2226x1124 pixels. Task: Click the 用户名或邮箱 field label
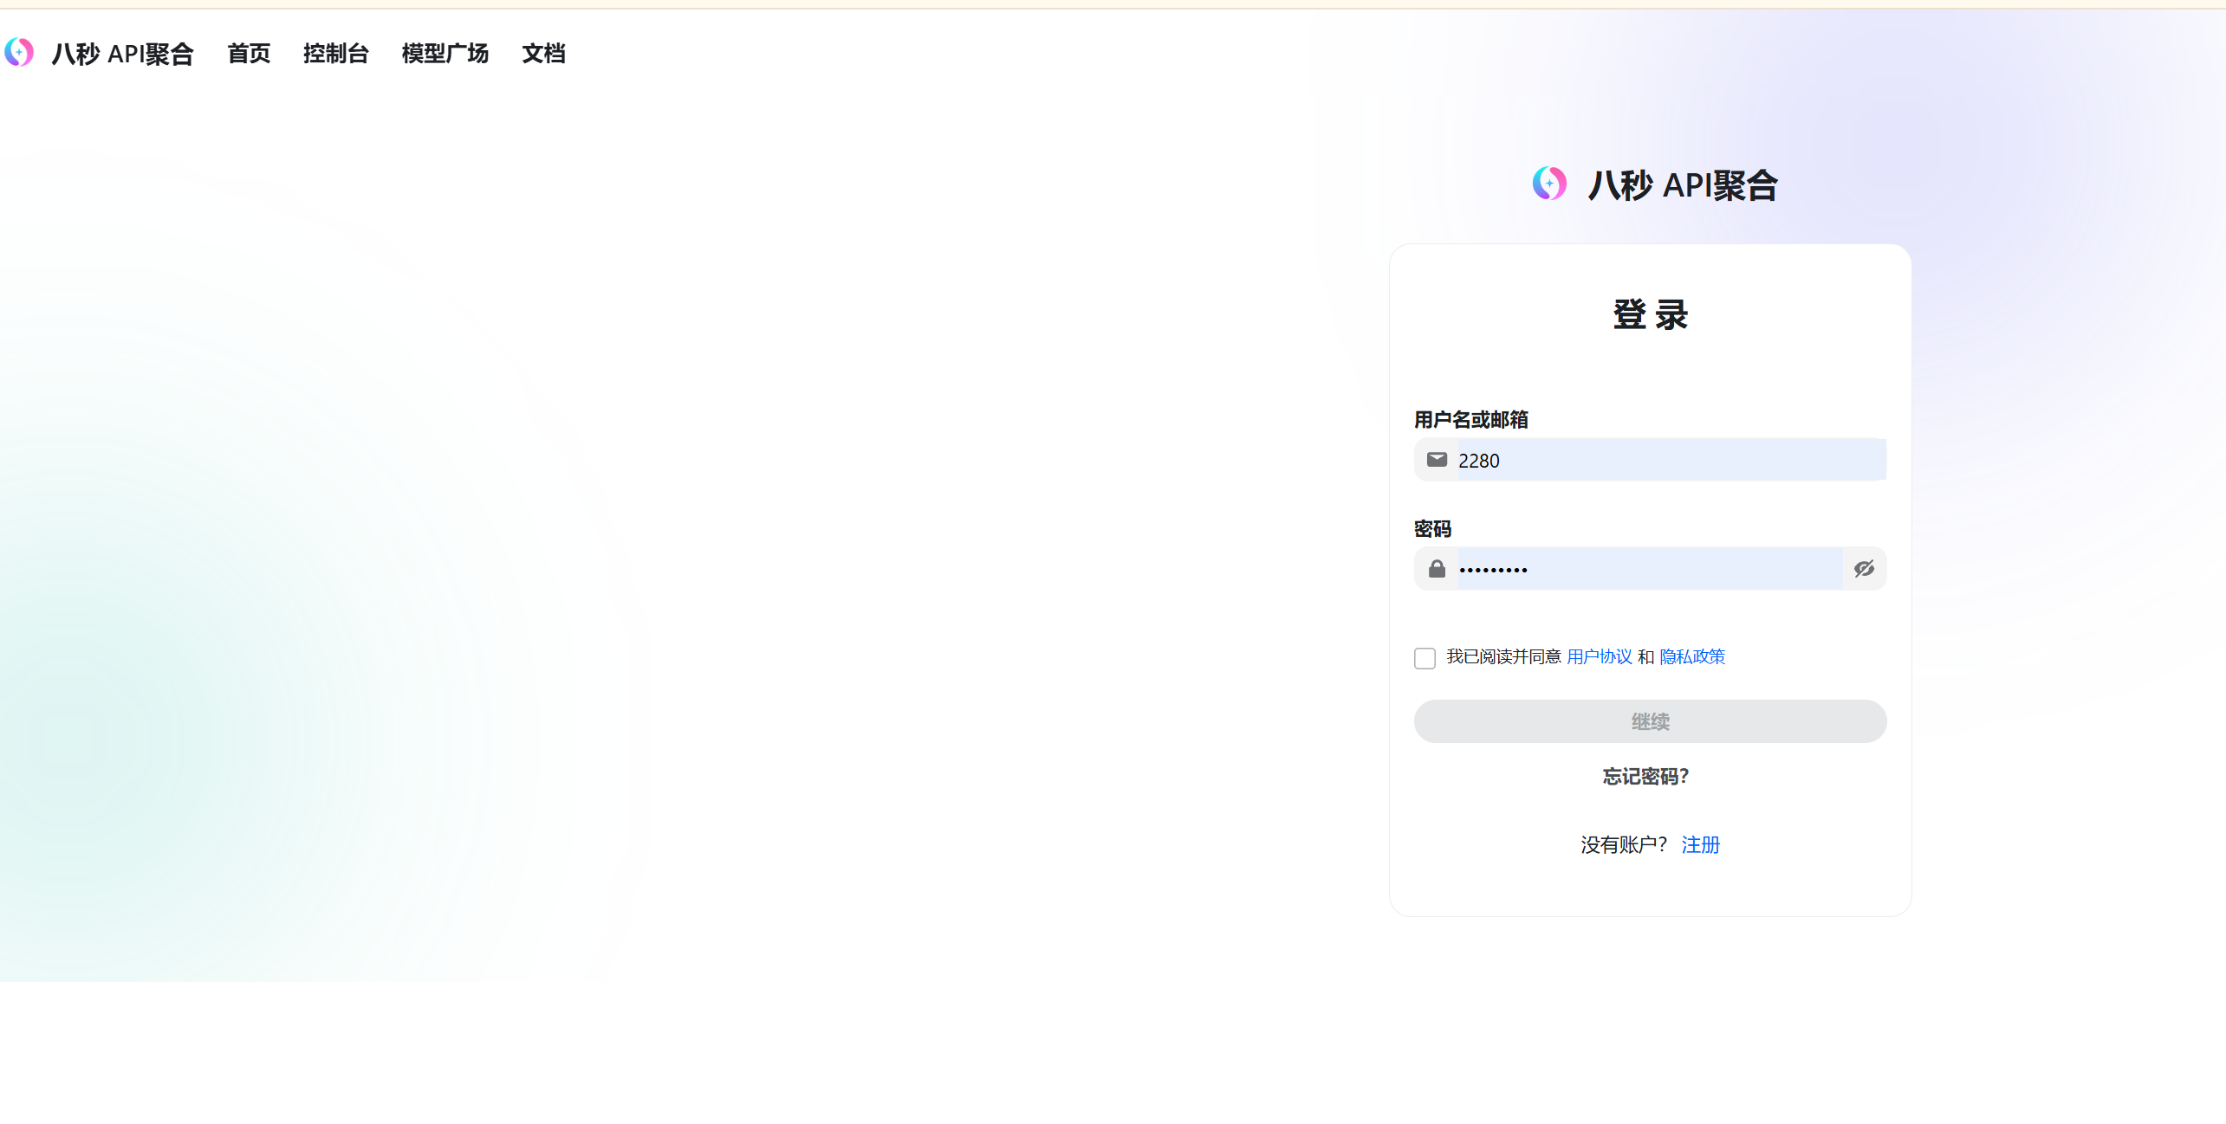pyautogui.click(x=1471, y=420)
